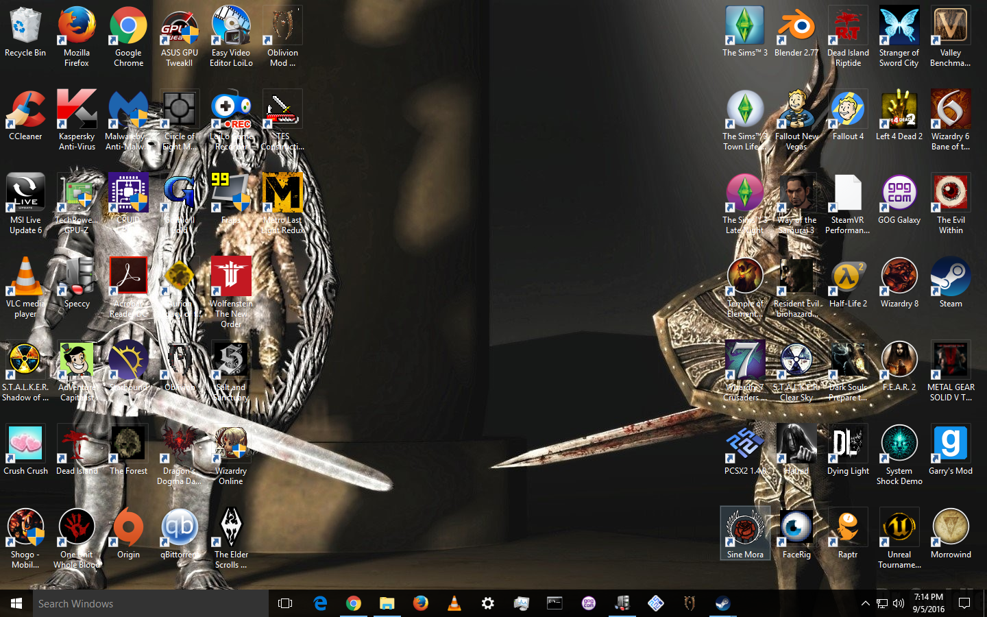The height and width of the screenshot is (617, 987).
Task: Open the METAL GEAR SOLID V shortcut
Action: [x=951, y=372]
